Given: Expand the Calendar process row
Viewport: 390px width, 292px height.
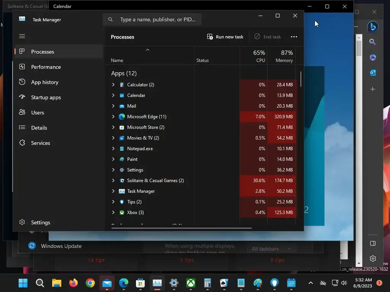Looking at the screenshot, I should click(x=113, y=95).
